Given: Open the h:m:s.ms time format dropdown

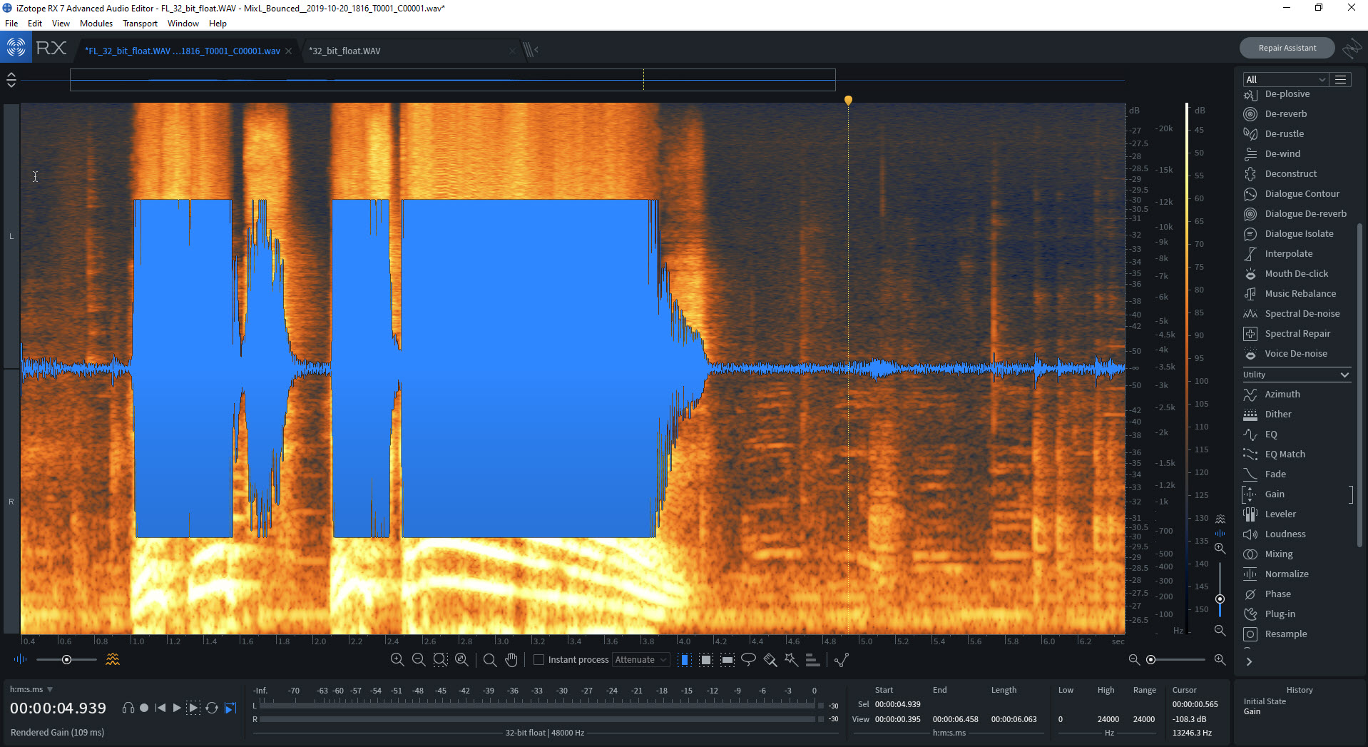Looking at the screenshot, I should click(31, 689).
